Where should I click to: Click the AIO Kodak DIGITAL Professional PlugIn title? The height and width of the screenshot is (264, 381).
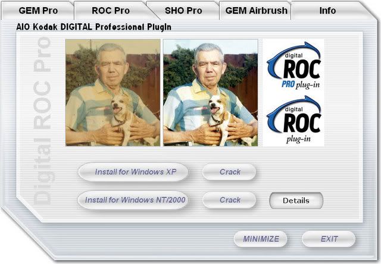pyautogui.click(x=93, y=27)
